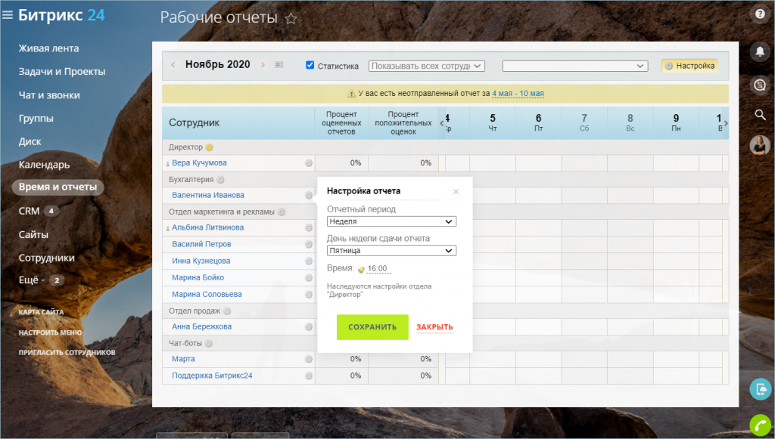Open unsent report link 4 мая - 10 мая
Image resolution: width=775 pixels, height=439 pixels.
(518, 93)
